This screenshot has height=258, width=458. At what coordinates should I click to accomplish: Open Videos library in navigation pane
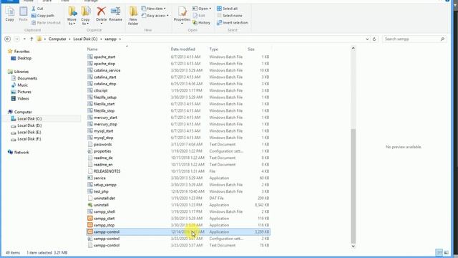(20, 99)
